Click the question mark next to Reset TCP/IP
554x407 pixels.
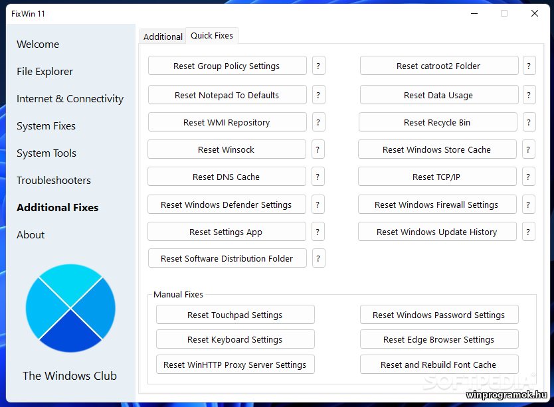pos(529,177)
